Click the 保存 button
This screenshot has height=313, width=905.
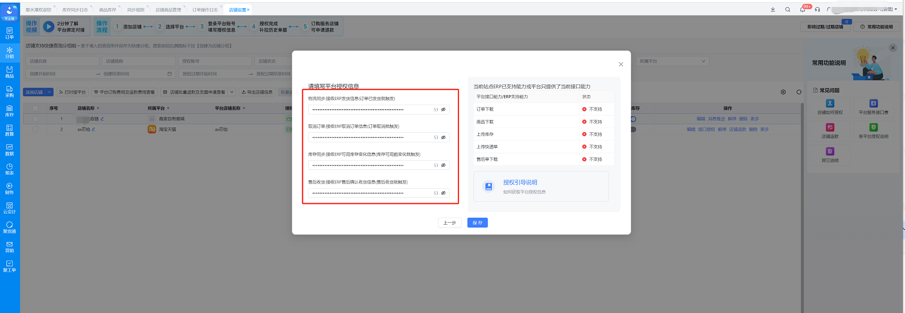[x=477, y=223]
